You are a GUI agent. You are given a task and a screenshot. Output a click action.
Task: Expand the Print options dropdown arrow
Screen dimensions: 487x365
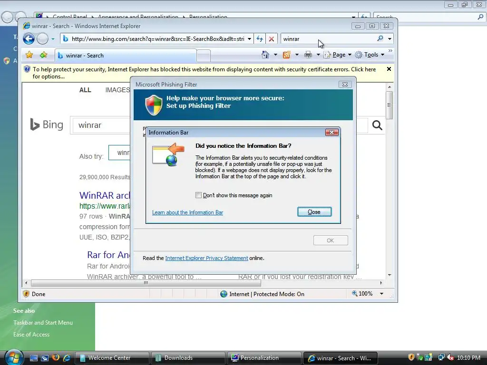point(318,55)
